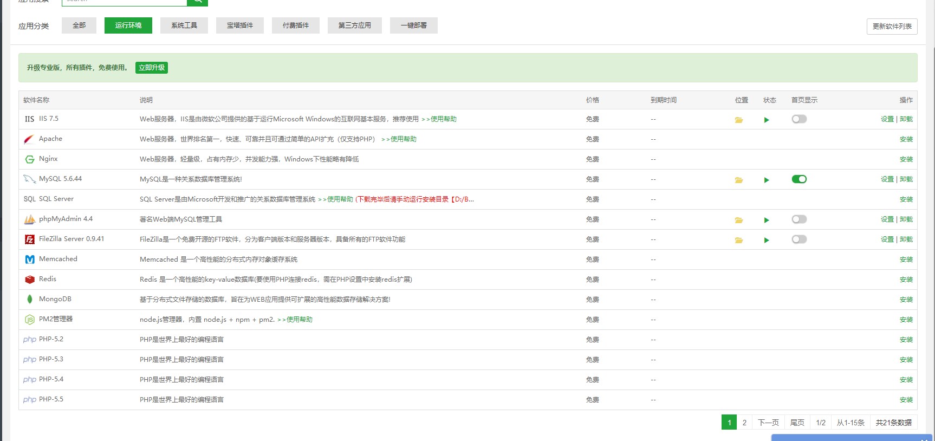Toggle homepage display for phpMyAdmin 4.4

point(799,219)
